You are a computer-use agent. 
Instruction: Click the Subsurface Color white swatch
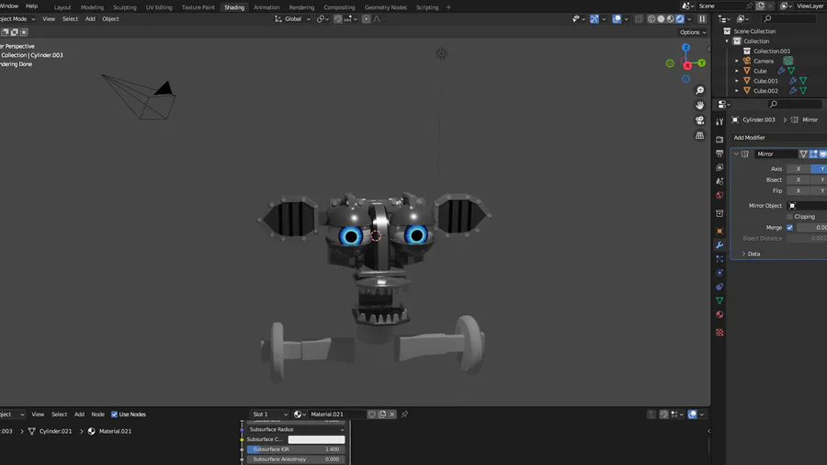316,439
